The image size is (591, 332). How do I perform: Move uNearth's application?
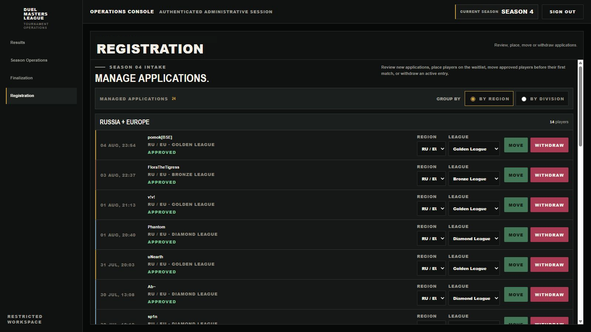point(516,264)
